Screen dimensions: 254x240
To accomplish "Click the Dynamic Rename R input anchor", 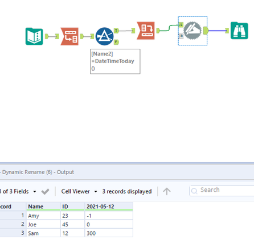I will [x=181, y=36].
